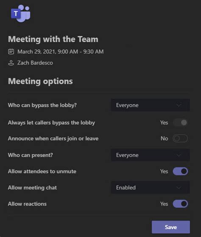Toggle Always let callers bypass the lobby
201x237 pixels.
click(180, 123)
